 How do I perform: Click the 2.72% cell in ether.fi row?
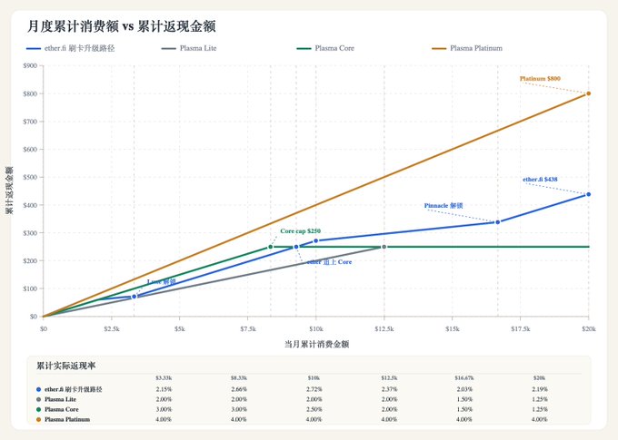coord(314,389)
